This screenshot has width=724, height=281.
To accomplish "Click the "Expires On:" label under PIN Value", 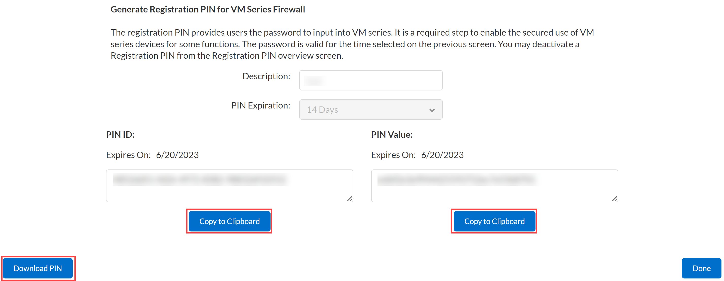I will coord(393,155).
